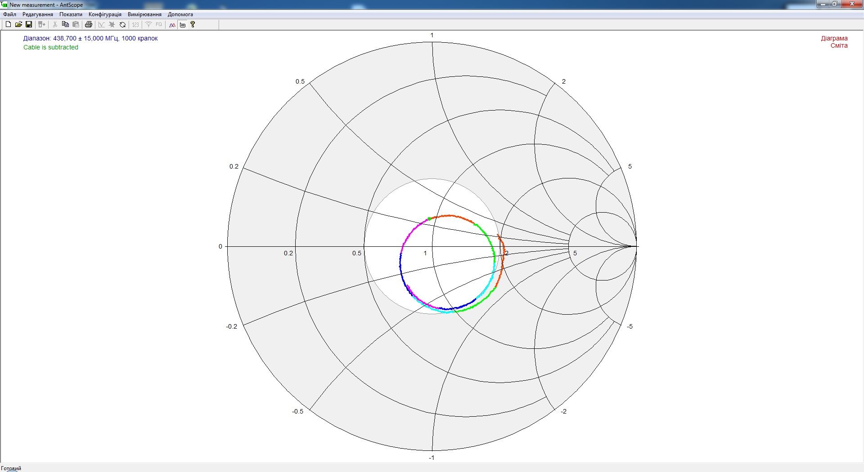
Task: Expand the Вимірювання menu
Action: (x=144, y=14)
